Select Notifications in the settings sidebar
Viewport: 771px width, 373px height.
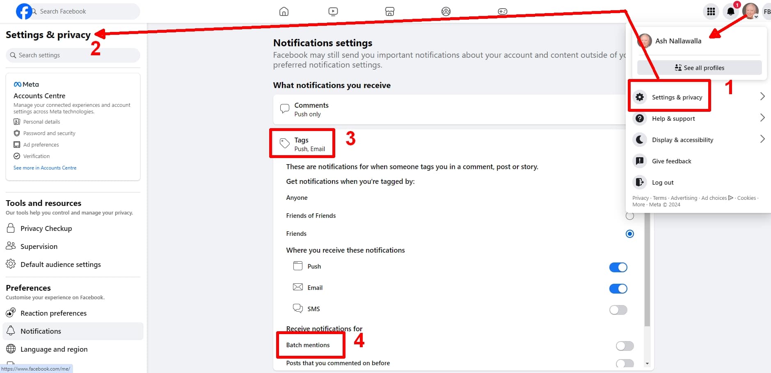click(73, 331)
